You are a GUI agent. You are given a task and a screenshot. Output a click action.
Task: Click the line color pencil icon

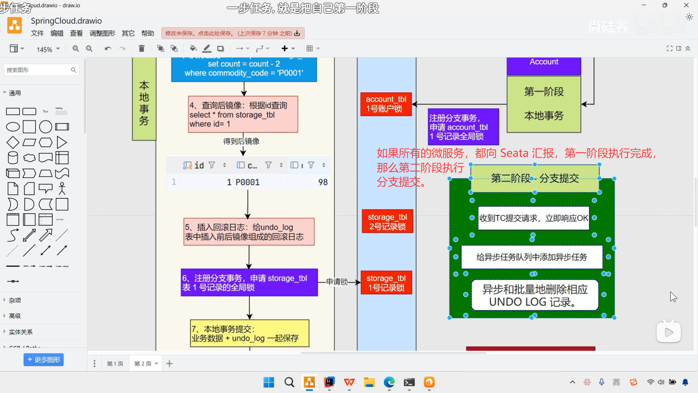coord(207,49)
